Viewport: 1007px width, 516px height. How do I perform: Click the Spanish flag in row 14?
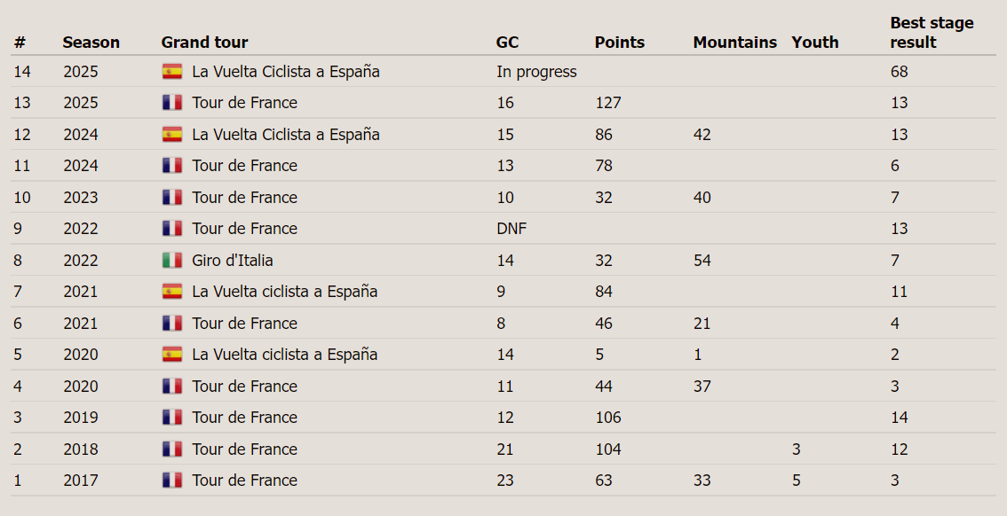[172, 72]
